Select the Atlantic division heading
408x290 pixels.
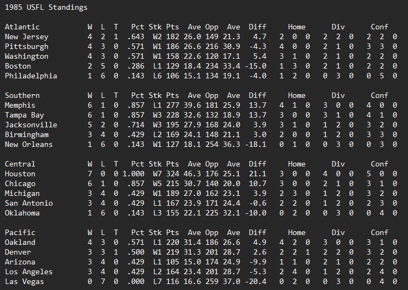(22, 27)
